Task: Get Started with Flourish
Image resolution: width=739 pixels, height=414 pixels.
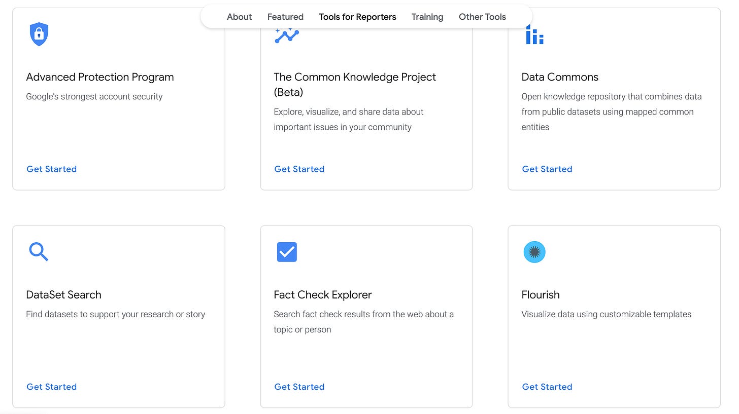Action: pos(547,387)
